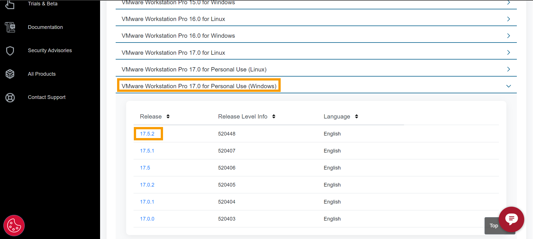Click release level value 520407

[x=227, y=151]
